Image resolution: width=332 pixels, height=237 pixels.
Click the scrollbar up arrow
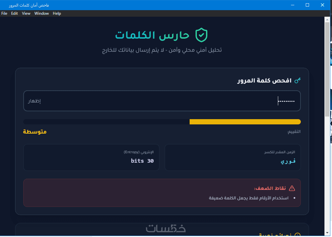coord(327,19)
